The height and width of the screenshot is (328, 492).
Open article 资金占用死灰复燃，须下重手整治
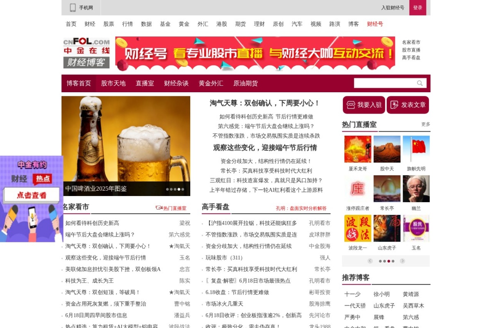[x=105, y=304]
